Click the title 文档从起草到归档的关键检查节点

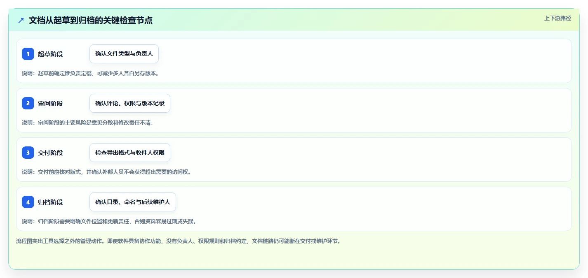[x=91, y=20]
